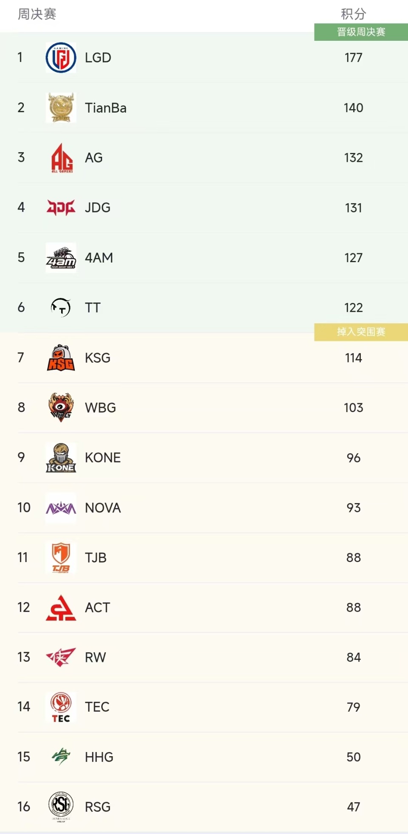Tap the 积分 column header
The height and width of the screenshot is (834, 408).
coord(353,14)
